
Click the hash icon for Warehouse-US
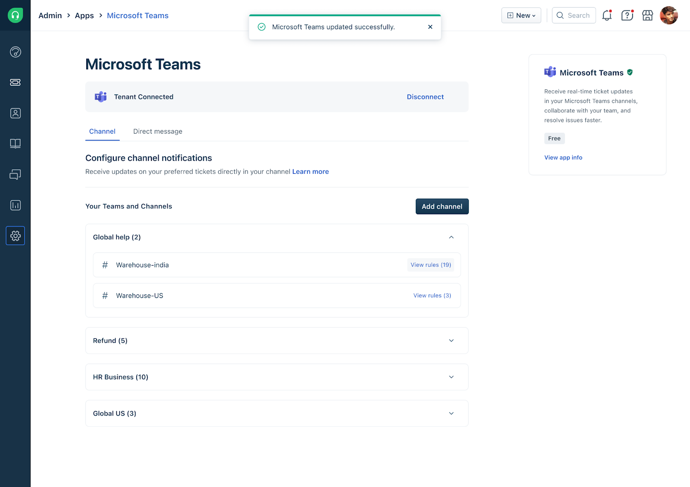[105, 296]
